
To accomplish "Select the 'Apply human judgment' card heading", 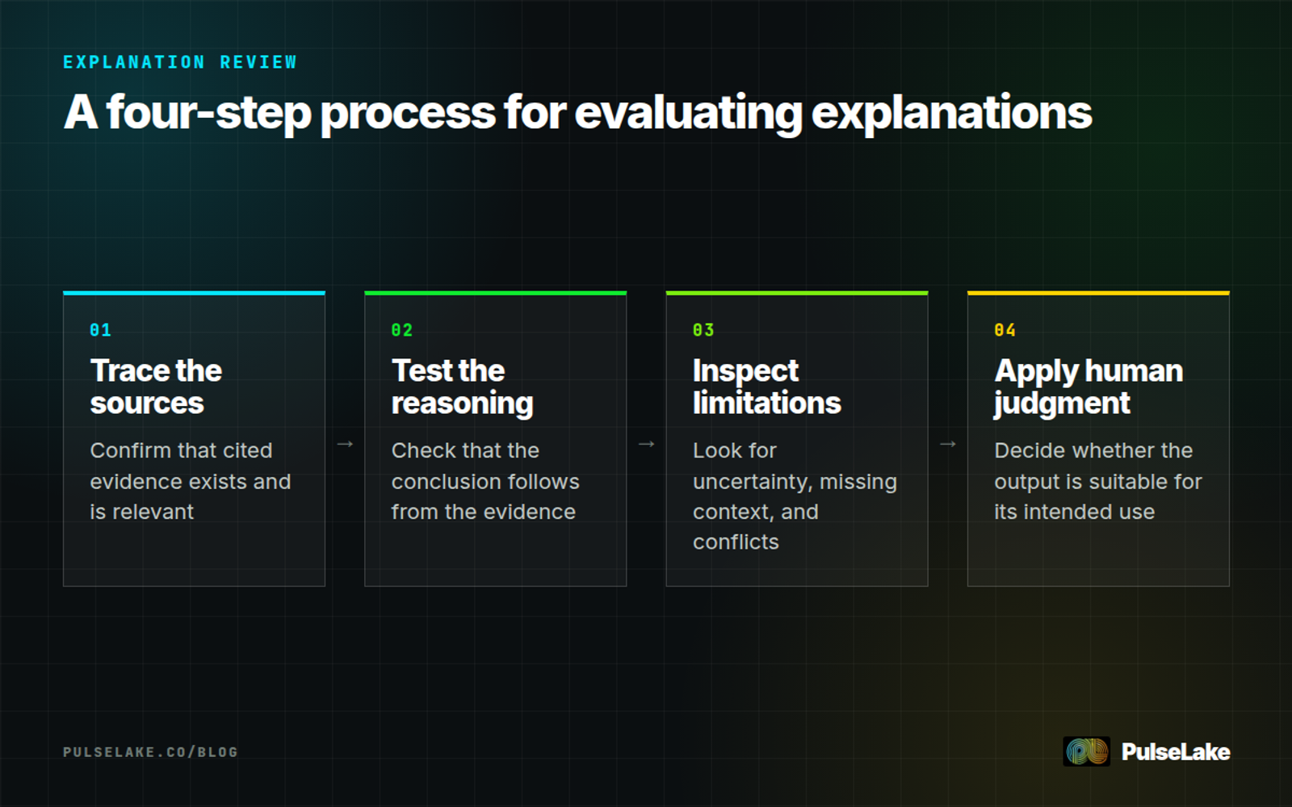I will coord(1089,387).
